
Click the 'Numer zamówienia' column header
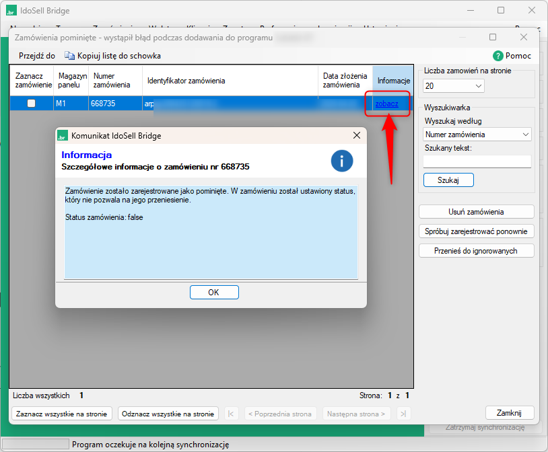click(115, 81)
